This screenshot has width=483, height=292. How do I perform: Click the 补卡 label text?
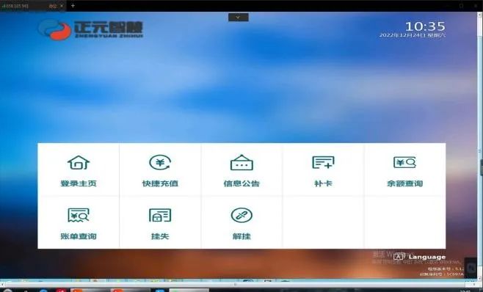point(323,183)
